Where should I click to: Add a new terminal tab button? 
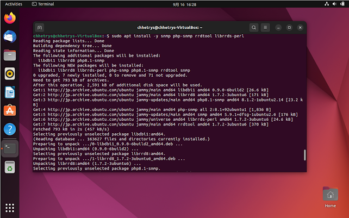pos(40,28)
